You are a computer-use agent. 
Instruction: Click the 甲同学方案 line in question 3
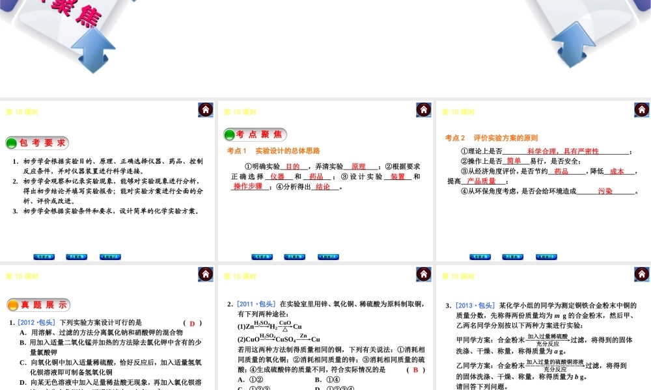[x=544, y=344]
